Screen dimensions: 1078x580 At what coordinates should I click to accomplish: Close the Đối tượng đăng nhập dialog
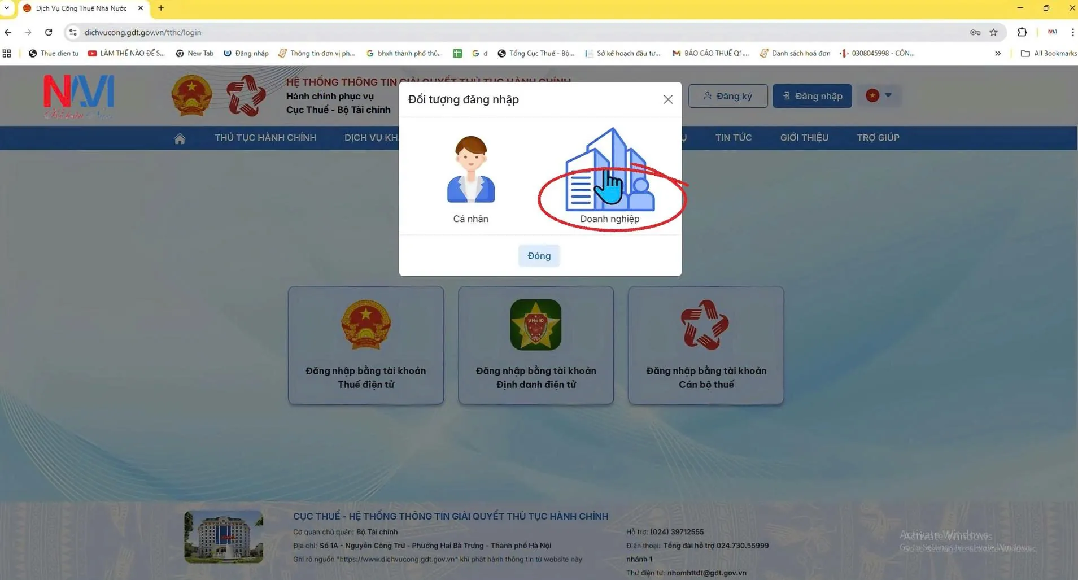tap(667, 99)
